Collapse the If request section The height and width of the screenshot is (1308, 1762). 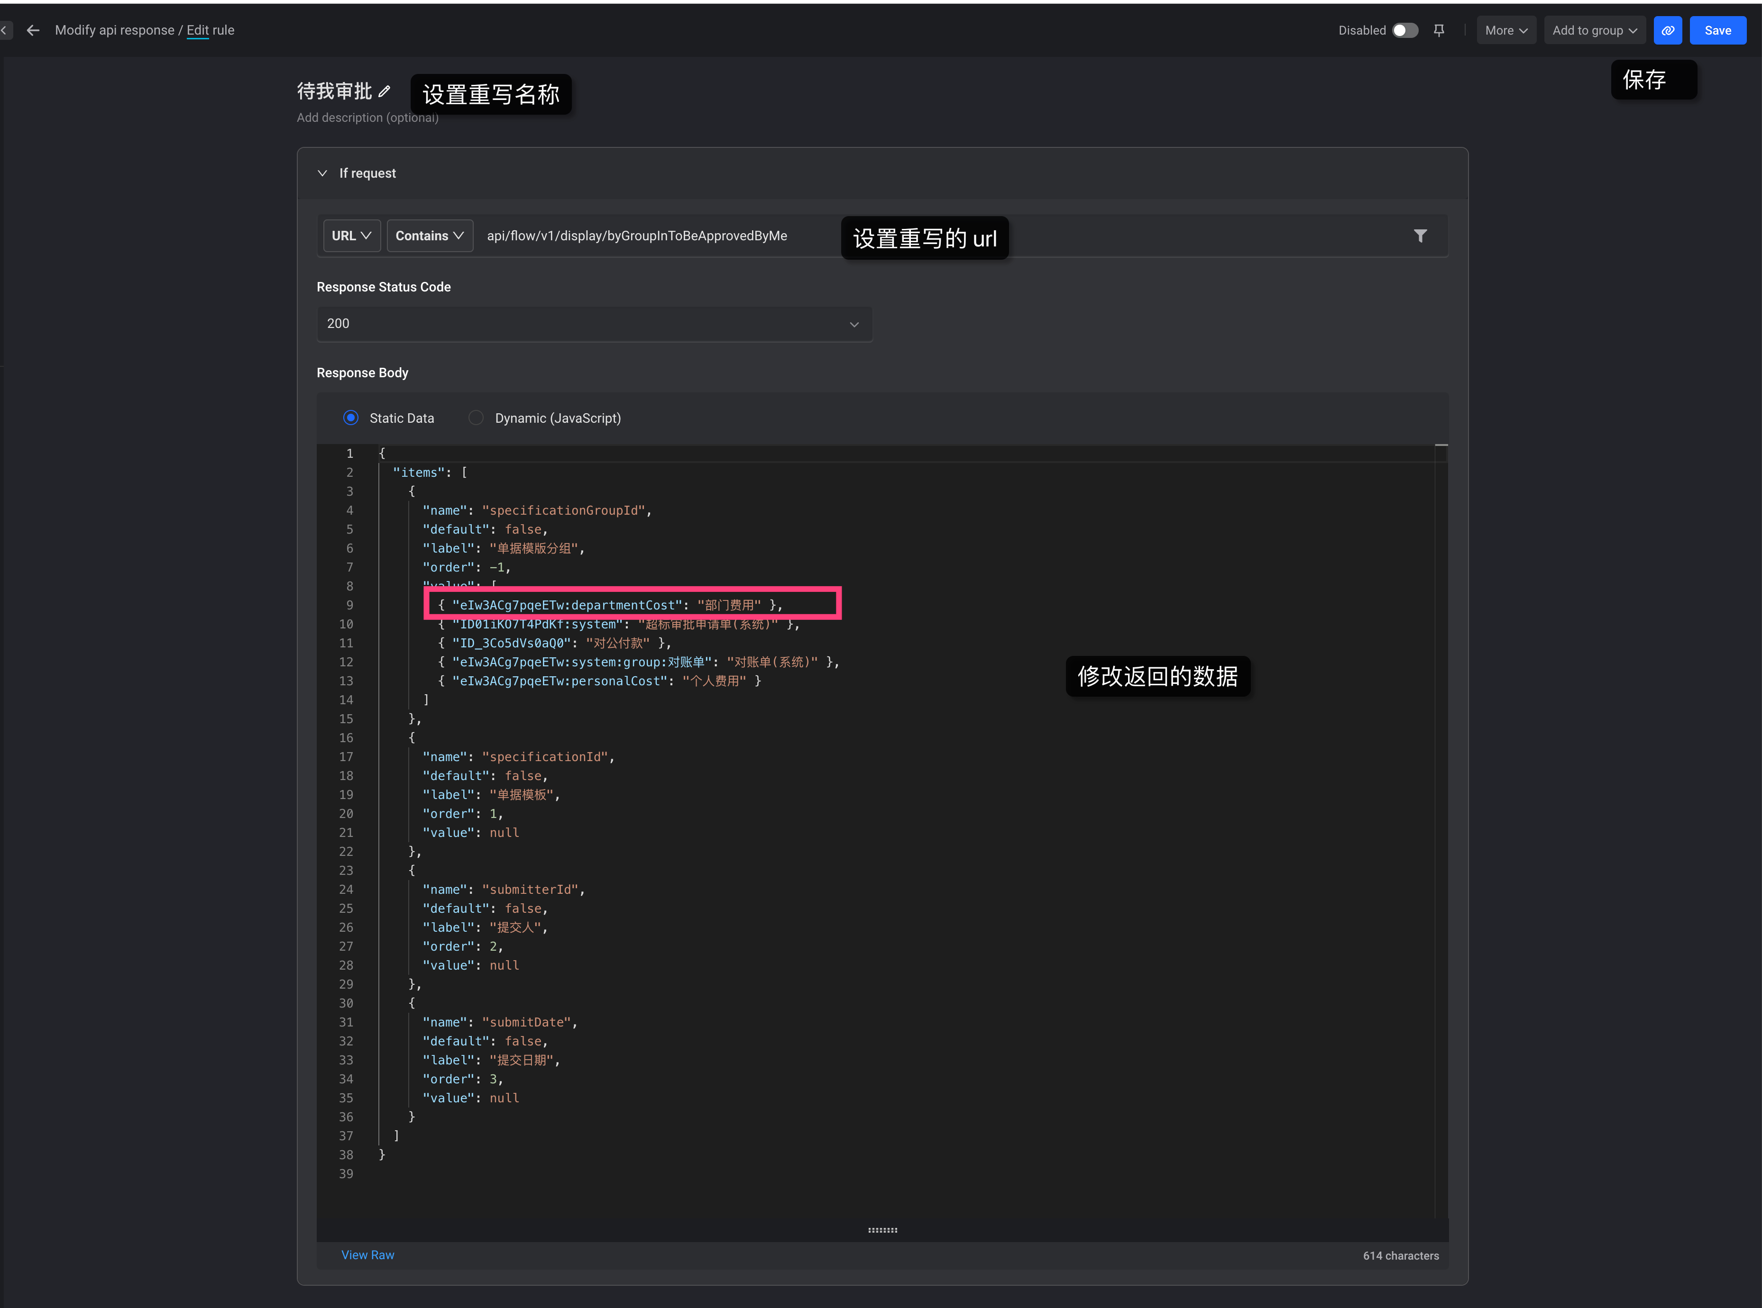click(322, 173)
